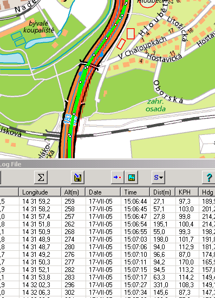This screenshot has width=215, height=298.
Task: Click the blue arrow to red dot icon
Action: point(118,177)
